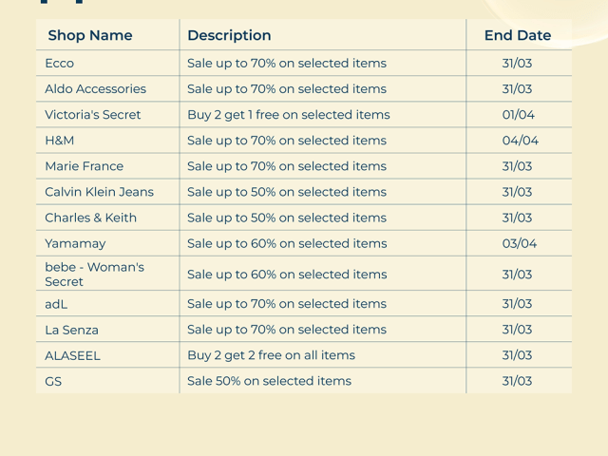Open the Yamamay shop entry
This screenshot has width=608, height=456.
75,243
